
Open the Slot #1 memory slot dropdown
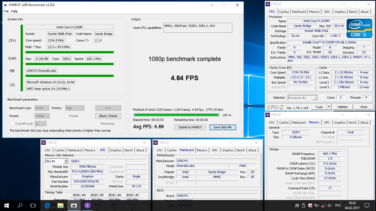[x=56, y=161]
